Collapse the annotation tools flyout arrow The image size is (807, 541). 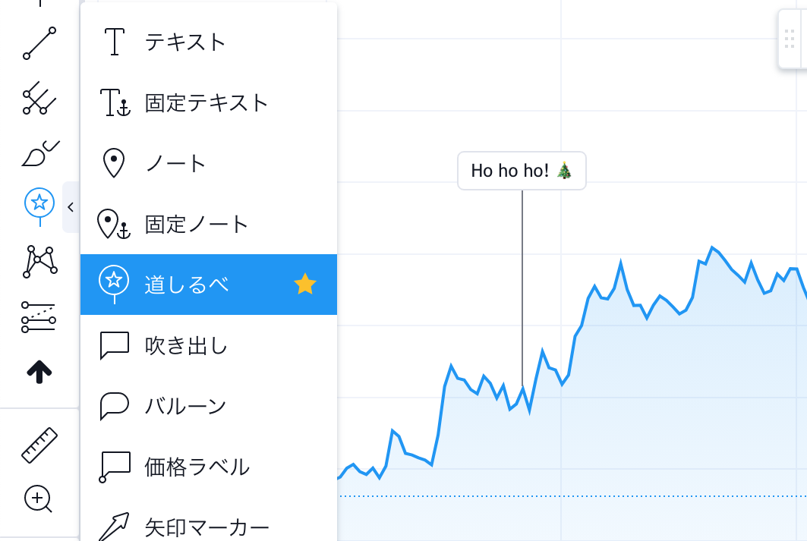(x=71, y=207)
